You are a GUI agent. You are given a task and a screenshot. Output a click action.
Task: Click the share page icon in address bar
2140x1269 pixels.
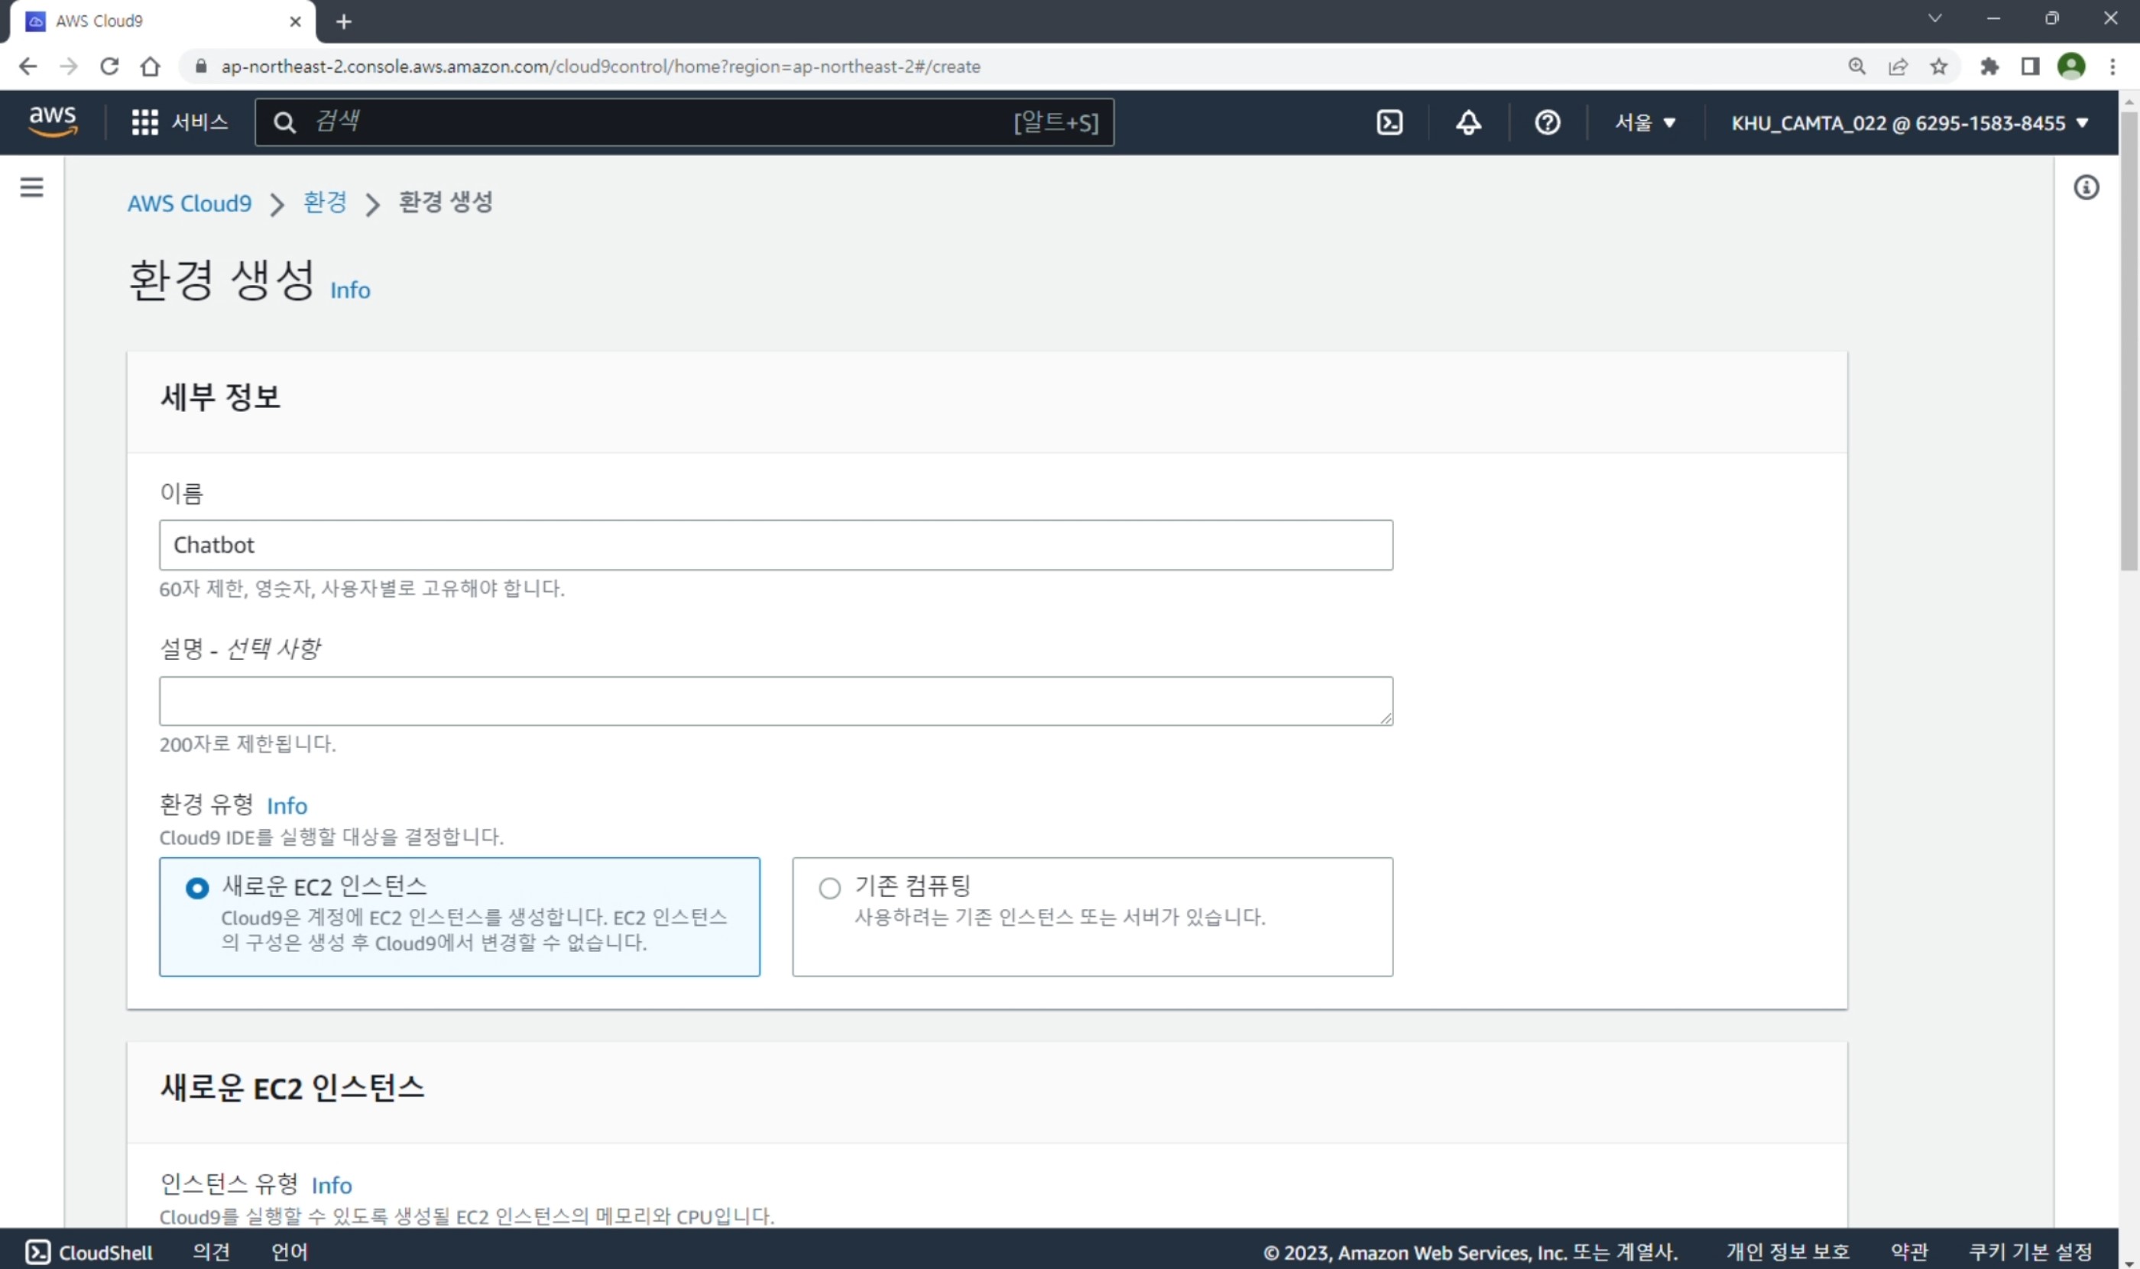(1897, 66)
